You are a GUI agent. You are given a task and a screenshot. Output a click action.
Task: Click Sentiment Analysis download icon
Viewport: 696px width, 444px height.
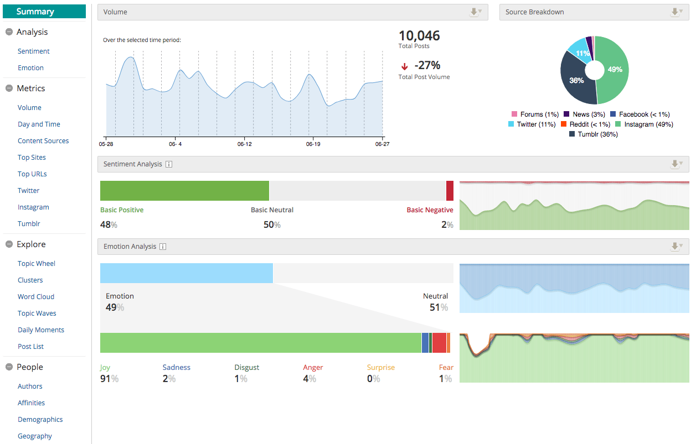(x=677, y=164)
